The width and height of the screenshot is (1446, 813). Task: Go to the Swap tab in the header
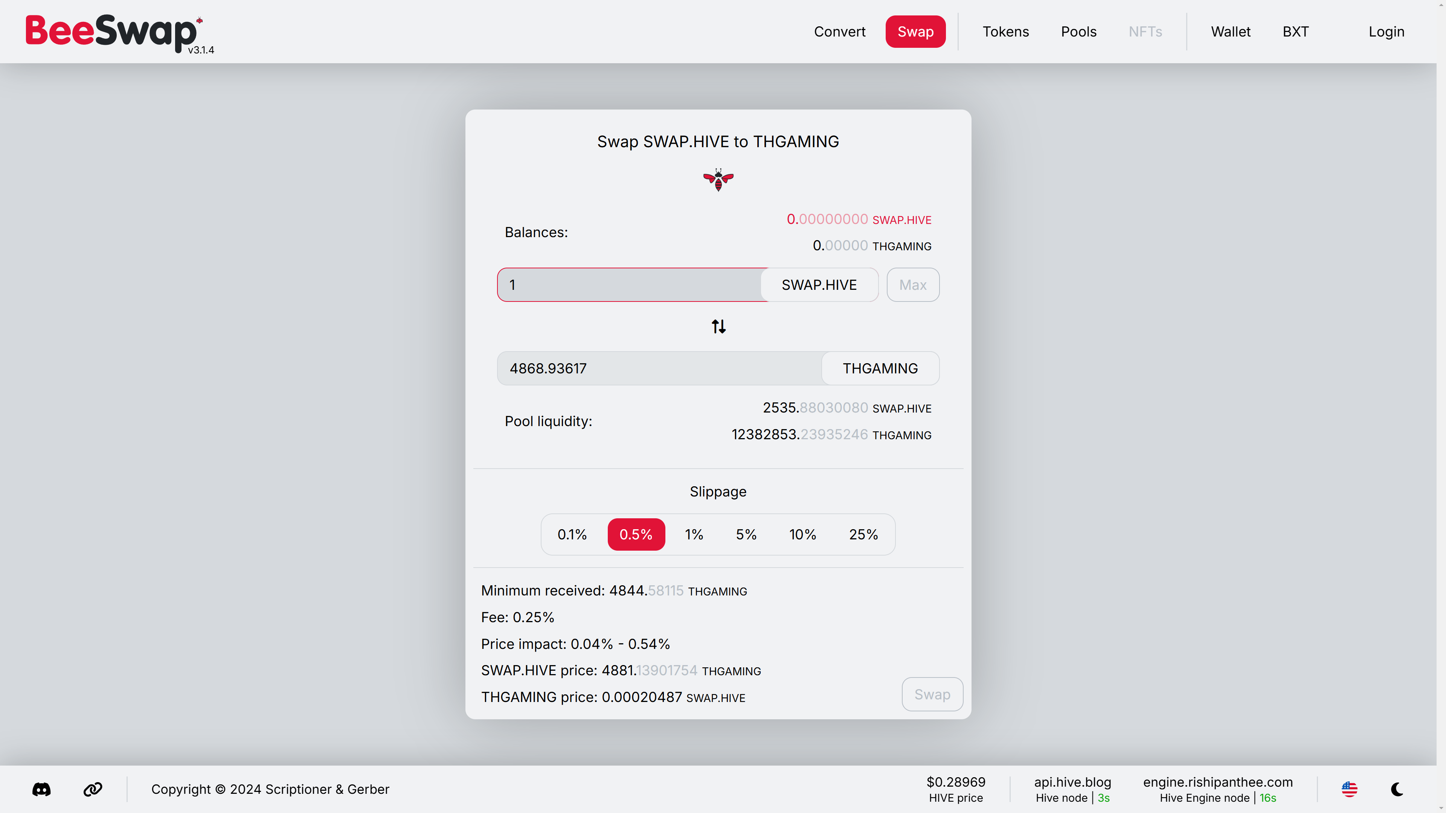pos(915,31)
